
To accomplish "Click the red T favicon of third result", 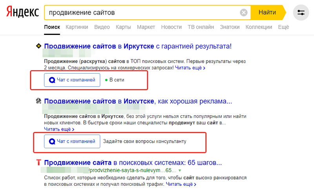I will 38,162.
